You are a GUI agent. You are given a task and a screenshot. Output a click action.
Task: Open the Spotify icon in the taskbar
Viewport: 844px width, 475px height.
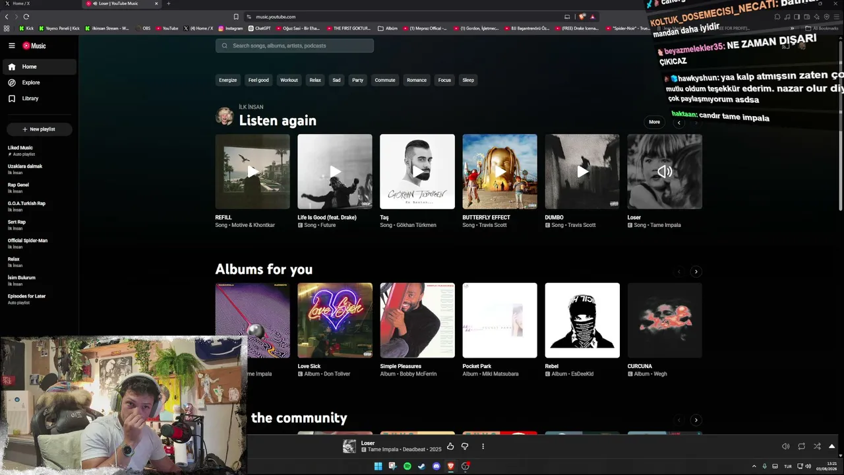(407, 466)
